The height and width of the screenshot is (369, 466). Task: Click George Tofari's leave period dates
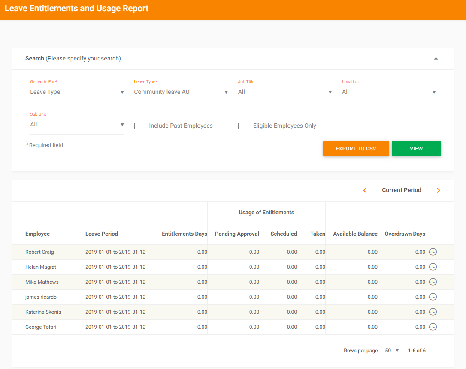(115, 327)
